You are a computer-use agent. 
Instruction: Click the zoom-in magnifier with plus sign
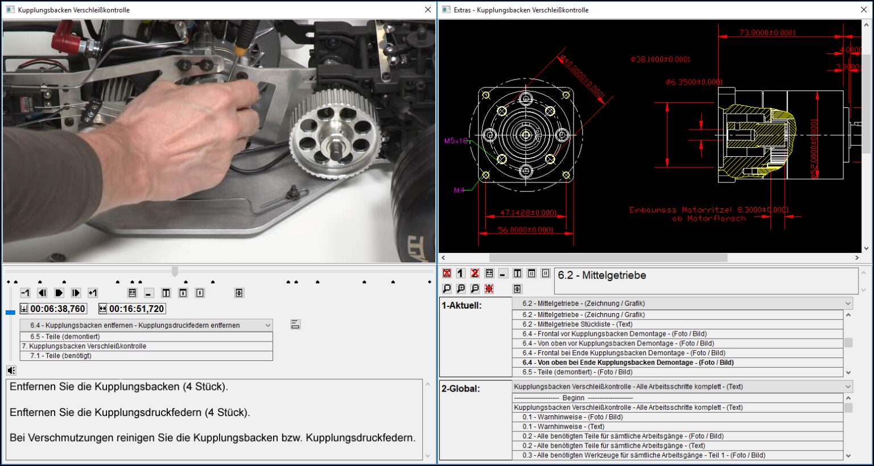click(x=461, y=289)
